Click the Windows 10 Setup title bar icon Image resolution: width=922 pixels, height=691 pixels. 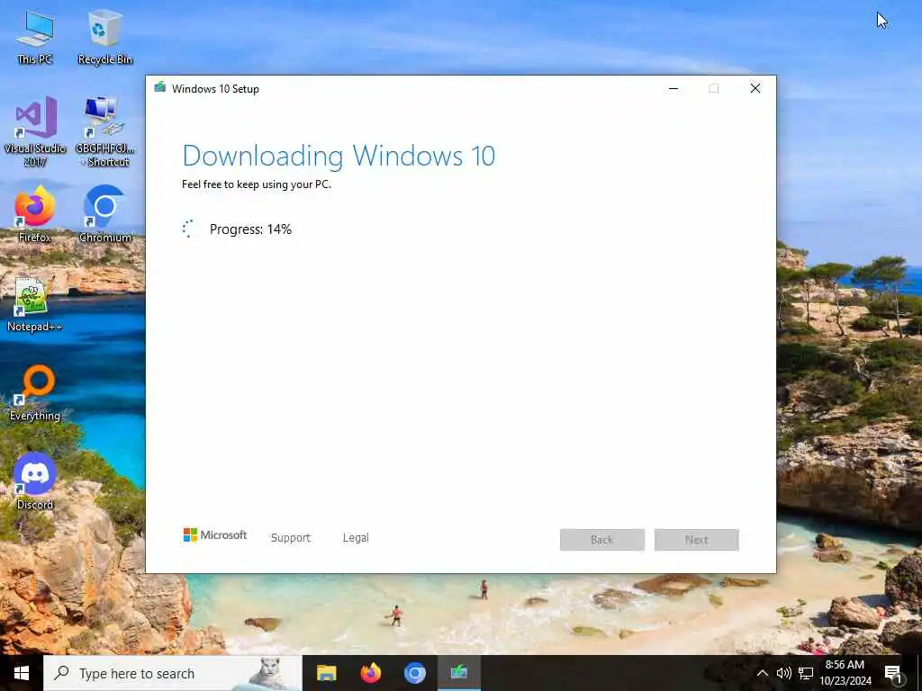(160, 88)
